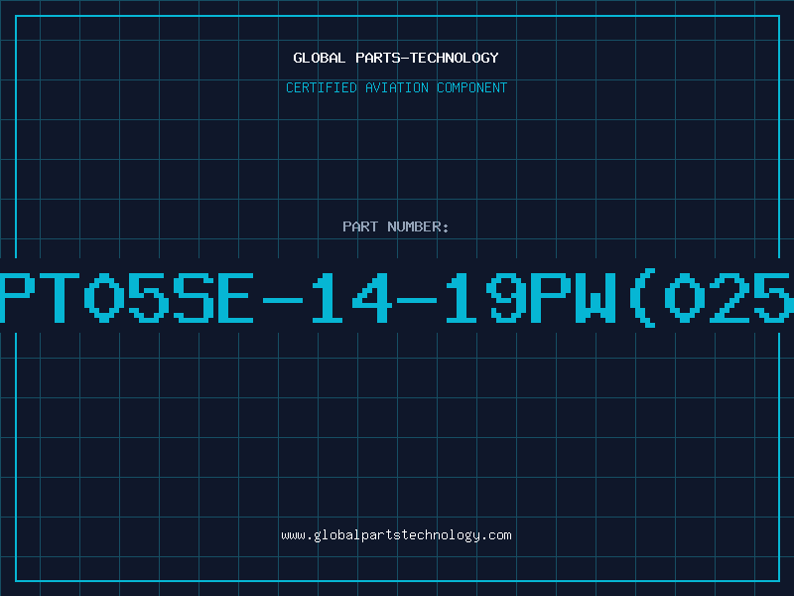Image resolution: width=794 pixels, height=596 pixels.
Task: Click the GLOBAL PARTS-TECHNOLOGY heading
Action: pos(396,58)
